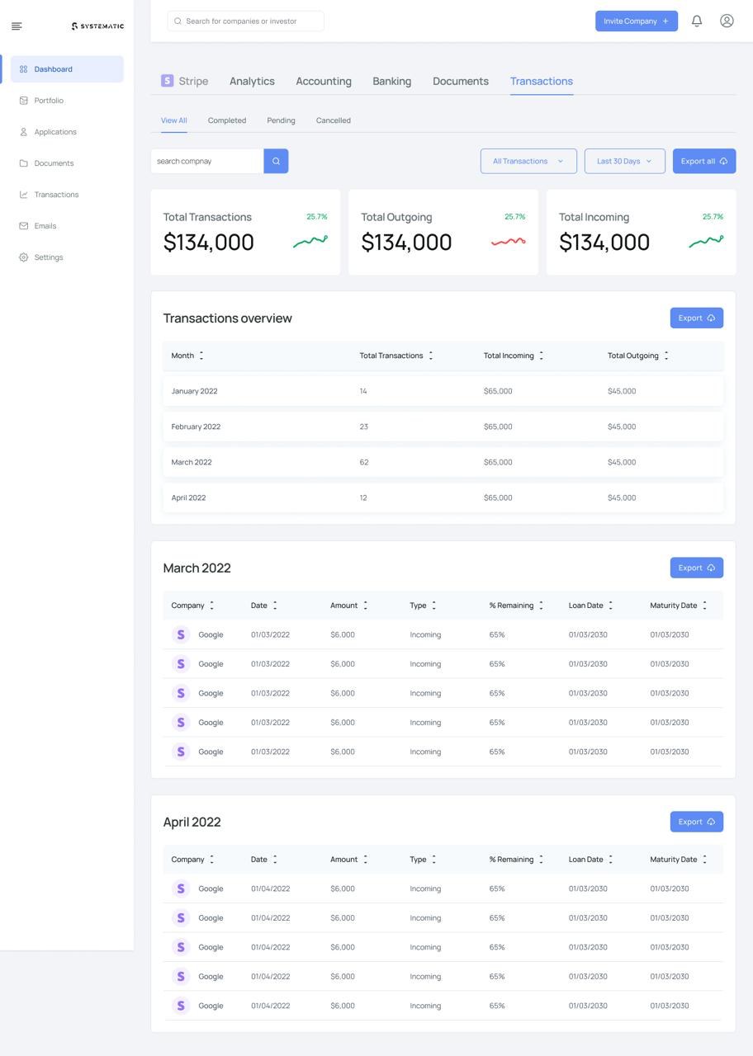Focus the search company input field

[x=207, y=161]
